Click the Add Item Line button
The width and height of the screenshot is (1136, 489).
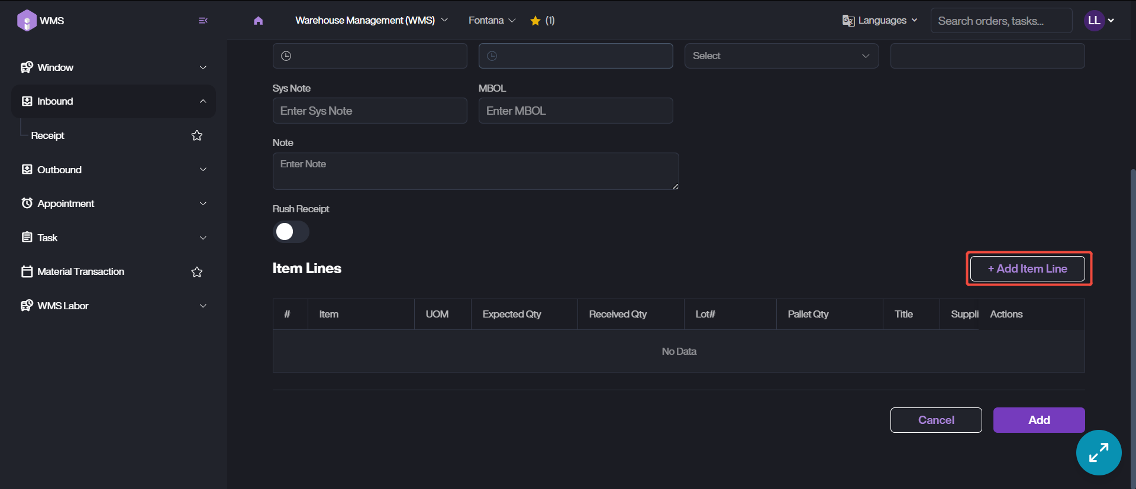[x=1027, y=269]
